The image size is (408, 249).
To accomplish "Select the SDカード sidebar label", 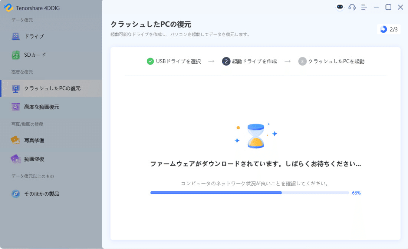I will [35, 55].
